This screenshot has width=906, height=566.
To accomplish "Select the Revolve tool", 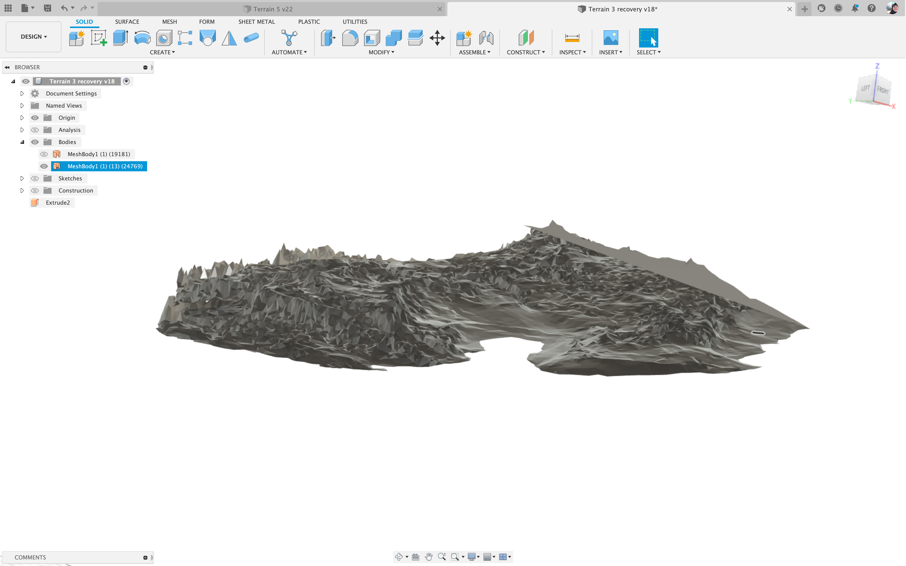I will [x=142, y=38].
